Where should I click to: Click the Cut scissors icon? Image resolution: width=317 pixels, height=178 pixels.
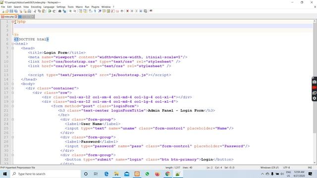pyautogui.click(x=35, y=11)
